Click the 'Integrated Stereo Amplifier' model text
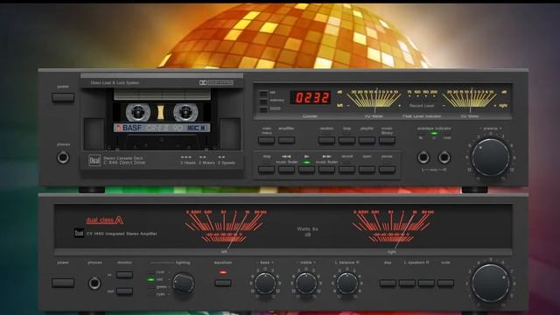The width and height of the screenshot is (560, 315). tap(131, 234)
